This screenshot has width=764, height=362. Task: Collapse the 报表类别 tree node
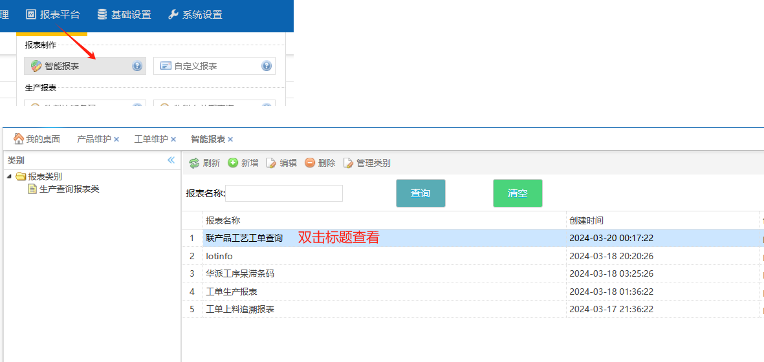tap(10, 176)
